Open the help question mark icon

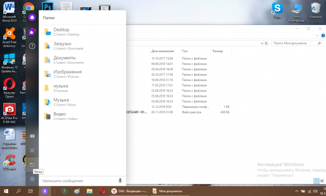click(32, 46)
